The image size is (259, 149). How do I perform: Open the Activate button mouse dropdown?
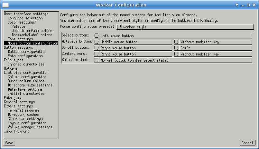(135, 42)
